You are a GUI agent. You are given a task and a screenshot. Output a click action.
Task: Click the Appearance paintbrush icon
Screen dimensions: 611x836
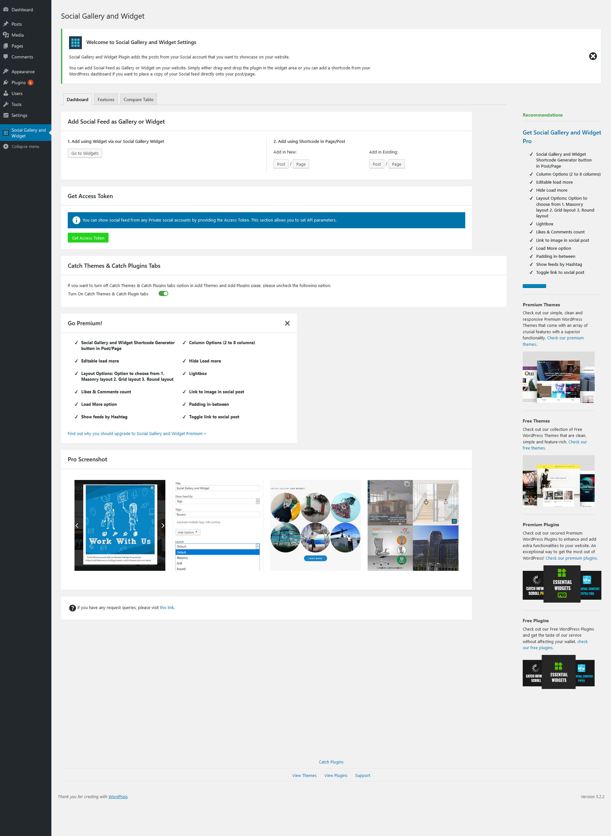(5, 71)
